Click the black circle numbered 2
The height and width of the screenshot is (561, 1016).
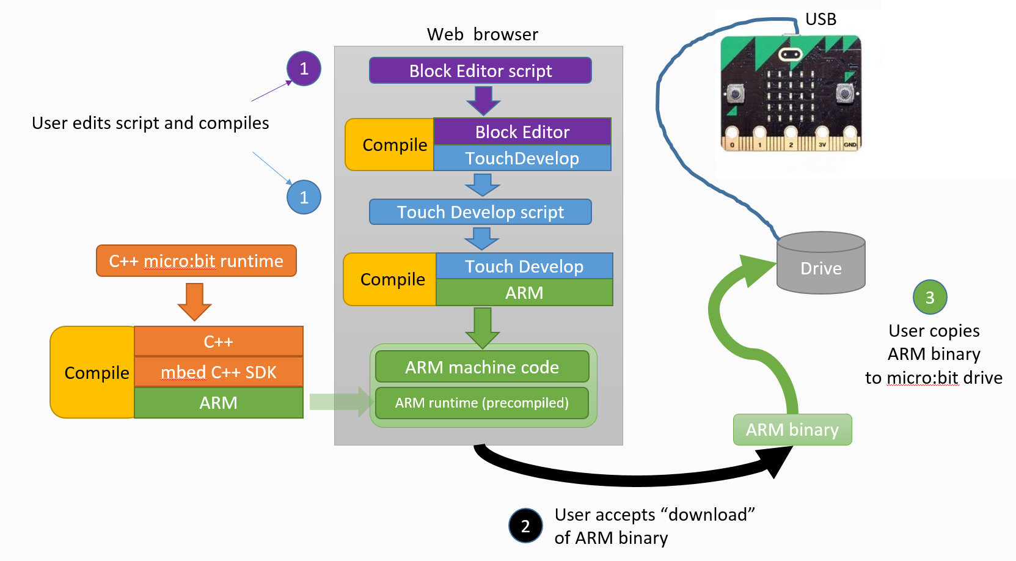525,526
